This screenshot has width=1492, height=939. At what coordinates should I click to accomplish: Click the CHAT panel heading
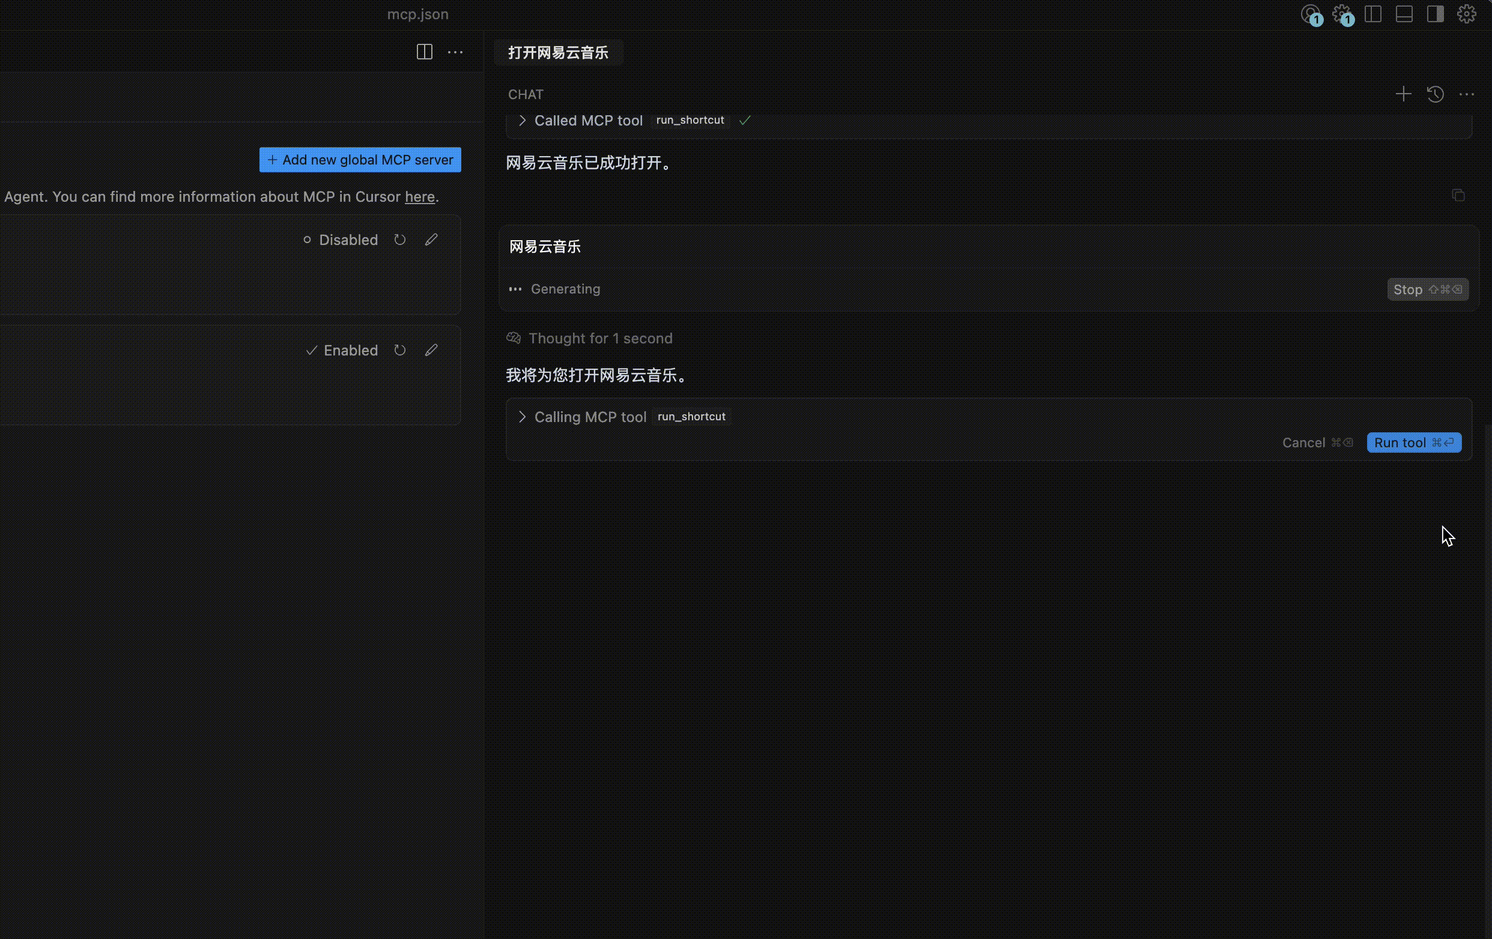coord(526,94)
